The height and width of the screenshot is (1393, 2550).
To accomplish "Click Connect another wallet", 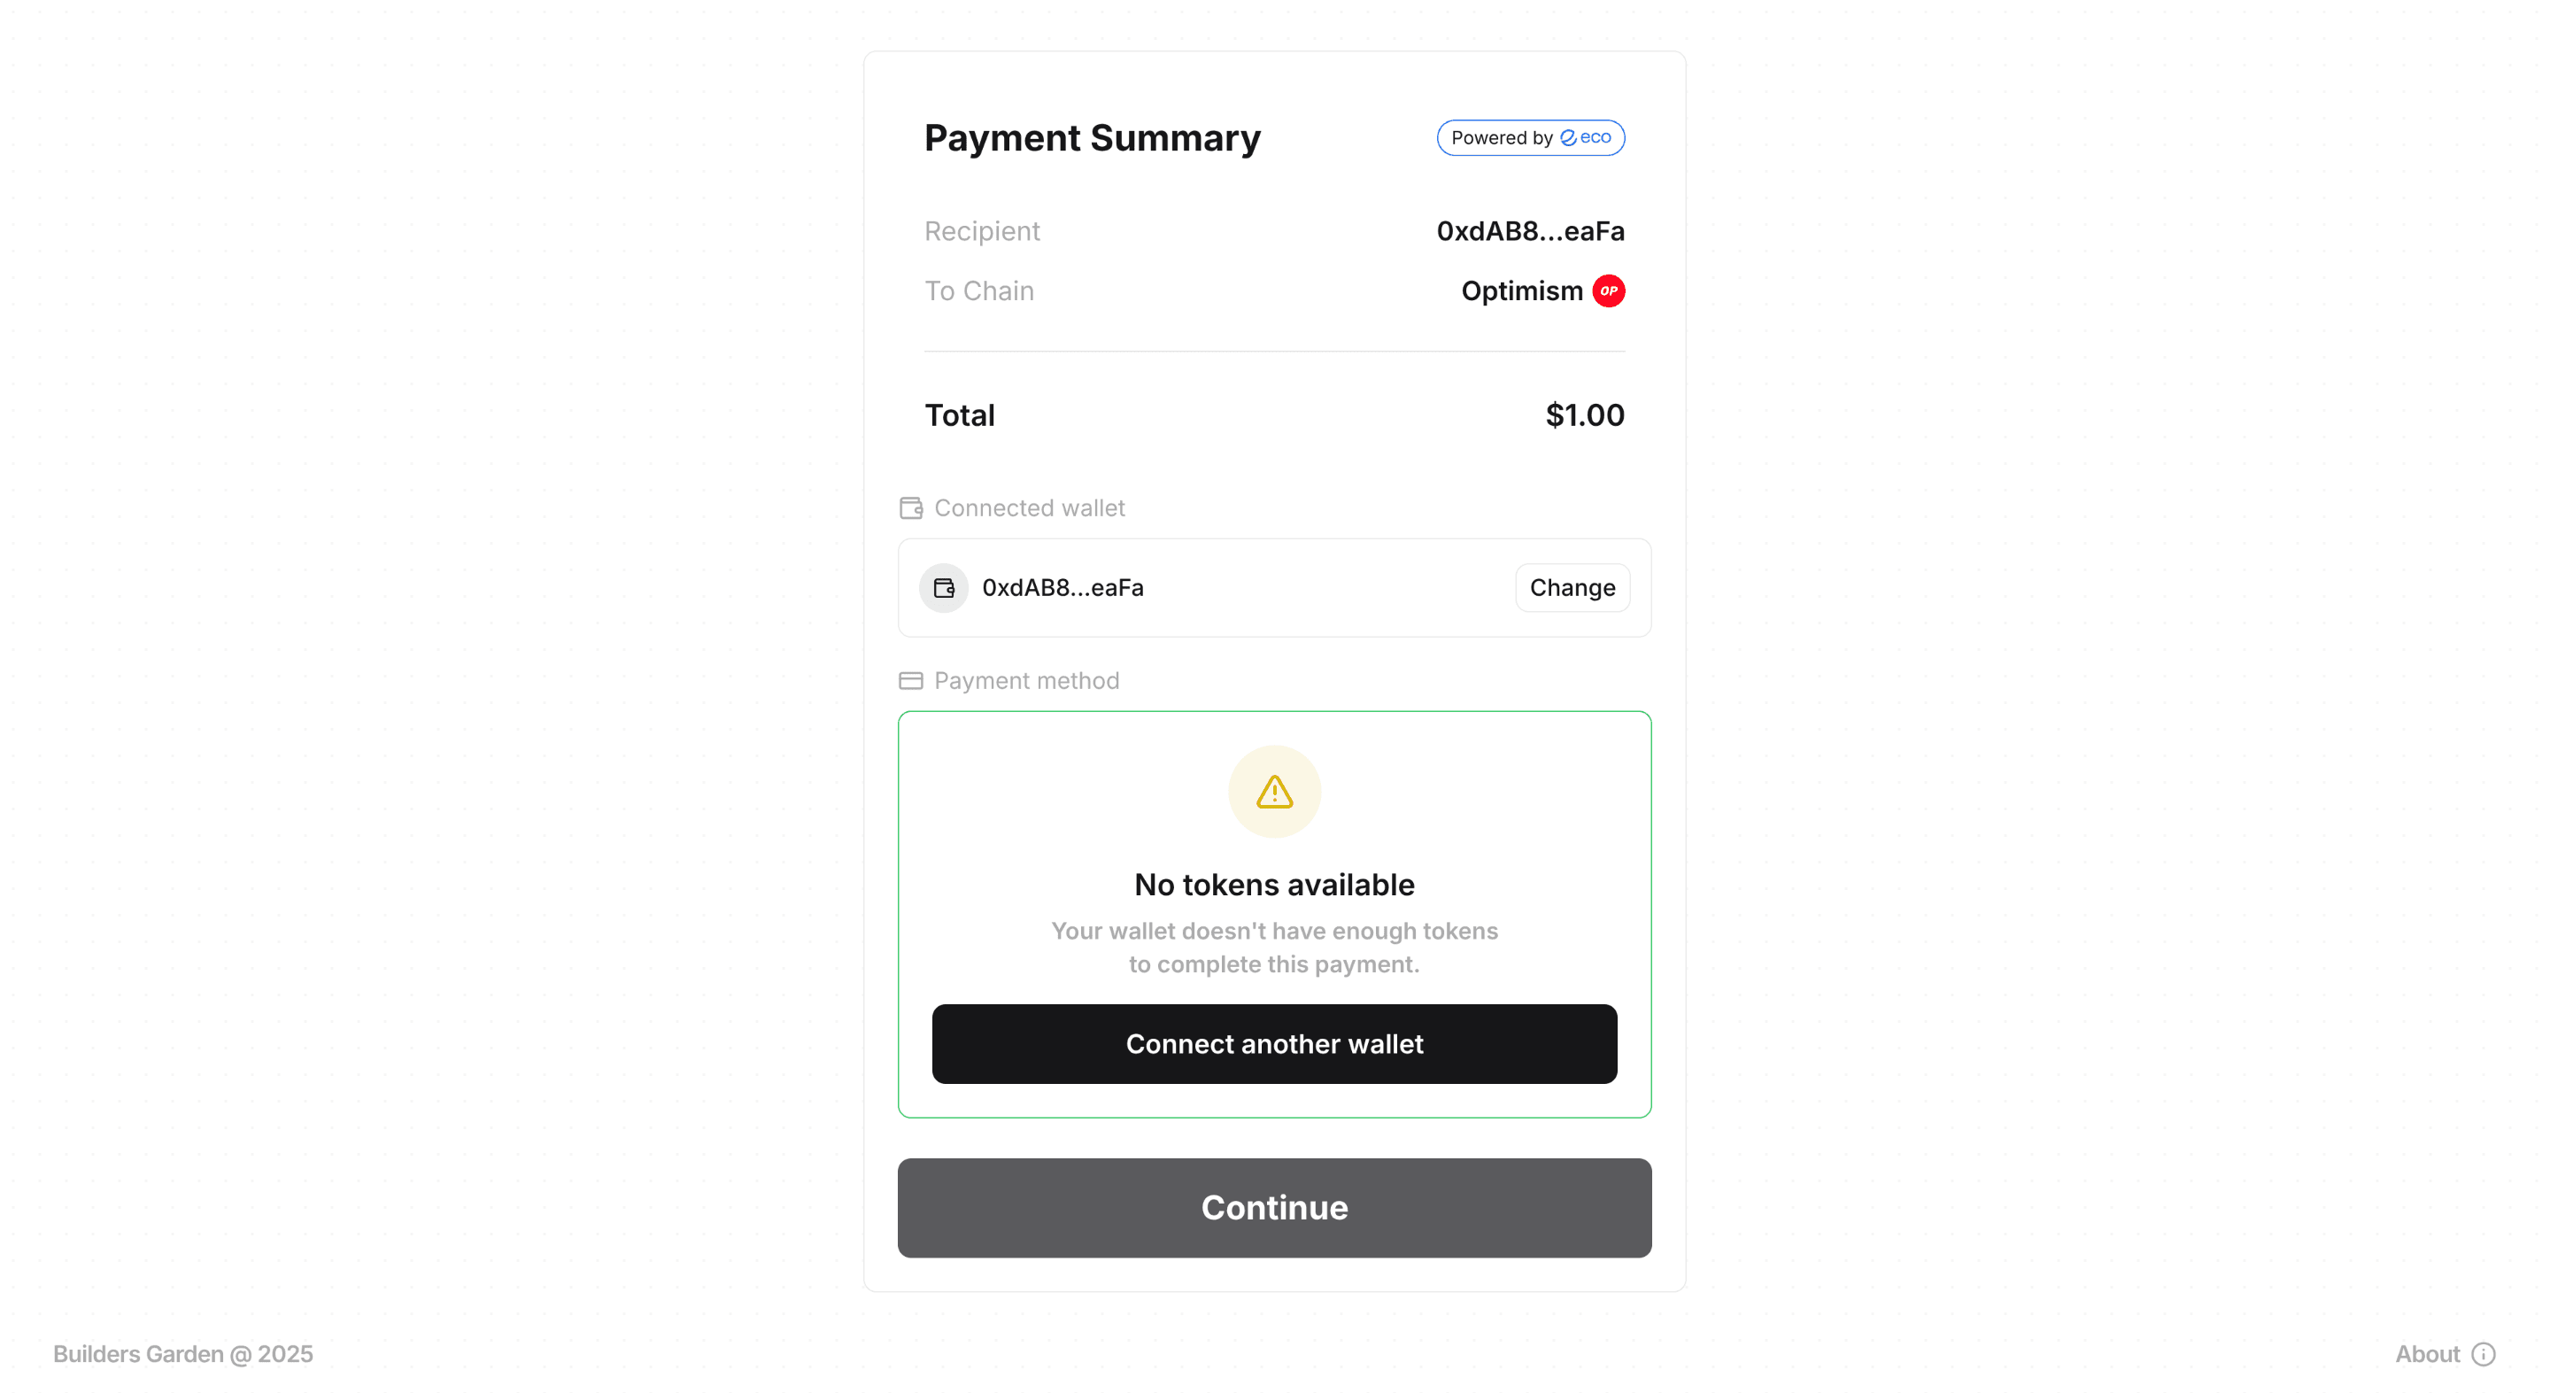I will point(1274,1043).
